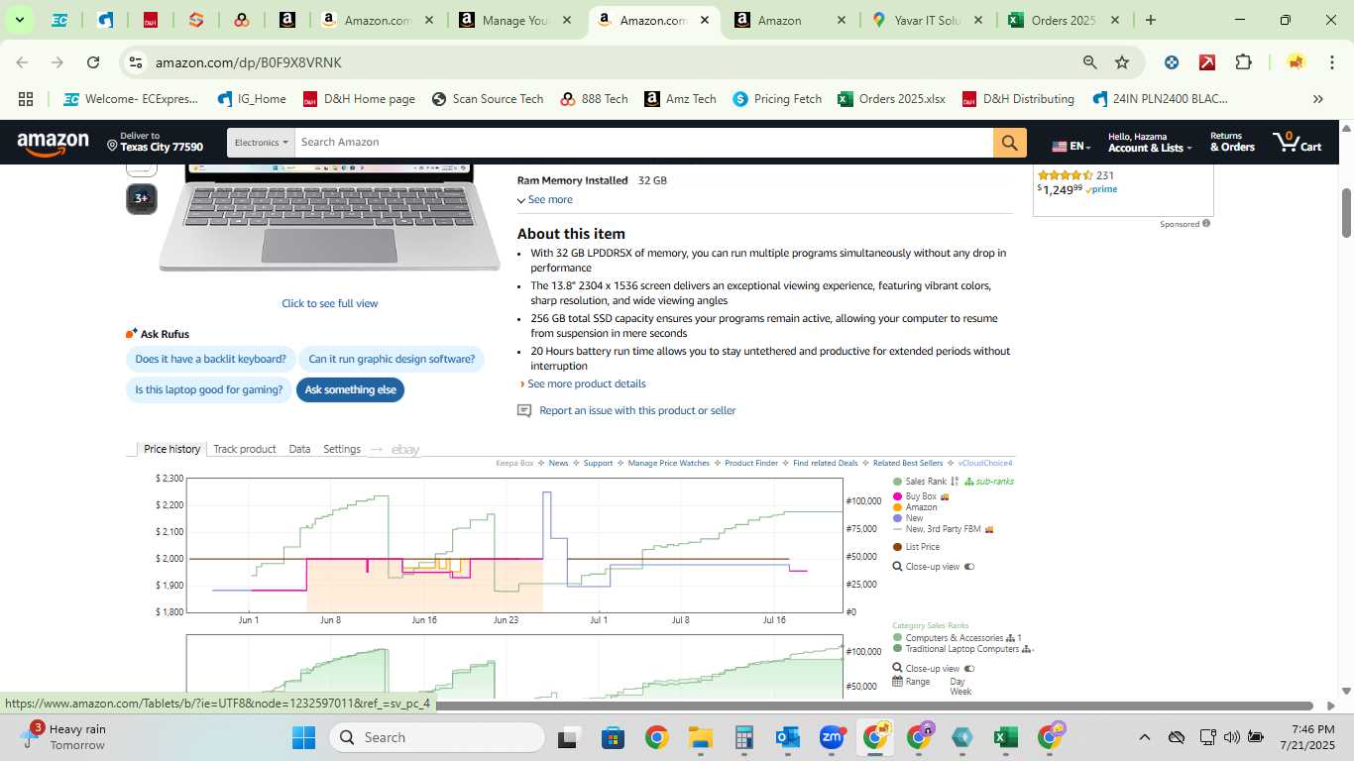Screen dimensions: 1354x761
Task: Open Windows Start menu
Action: coord(303,737)
